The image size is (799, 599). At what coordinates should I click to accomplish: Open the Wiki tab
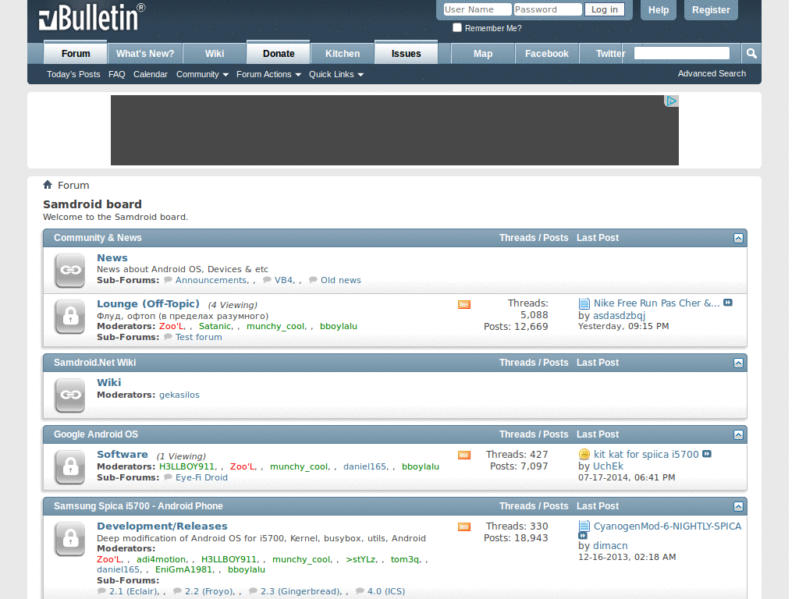coord(215,54)
